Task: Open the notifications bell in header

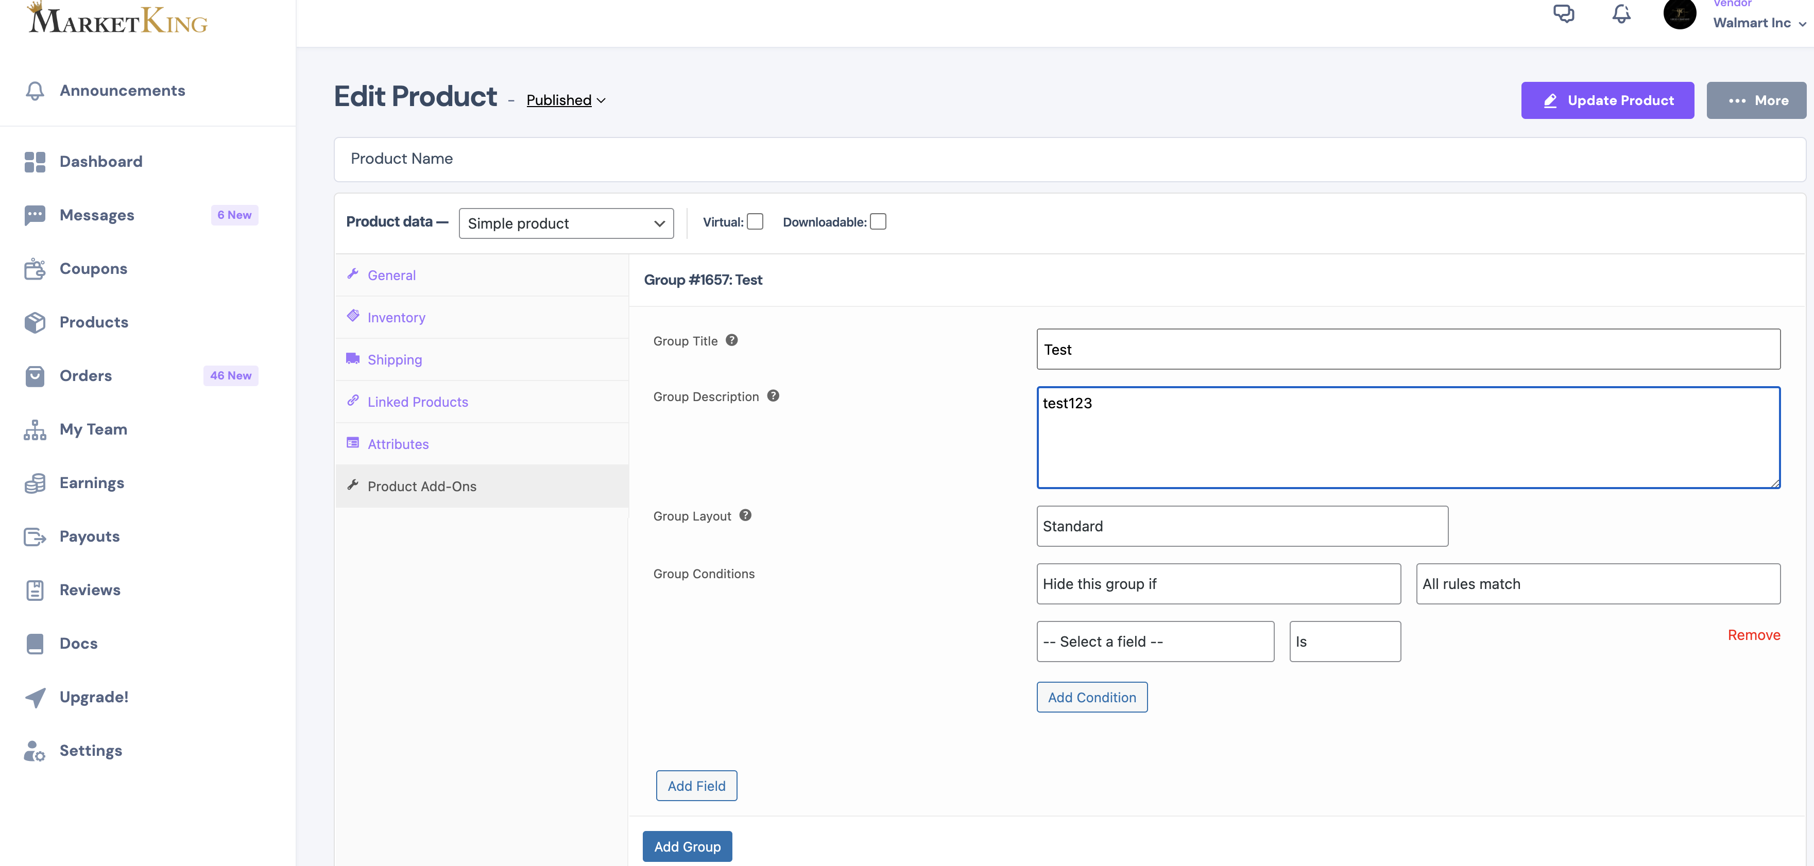Action: 1621,13
